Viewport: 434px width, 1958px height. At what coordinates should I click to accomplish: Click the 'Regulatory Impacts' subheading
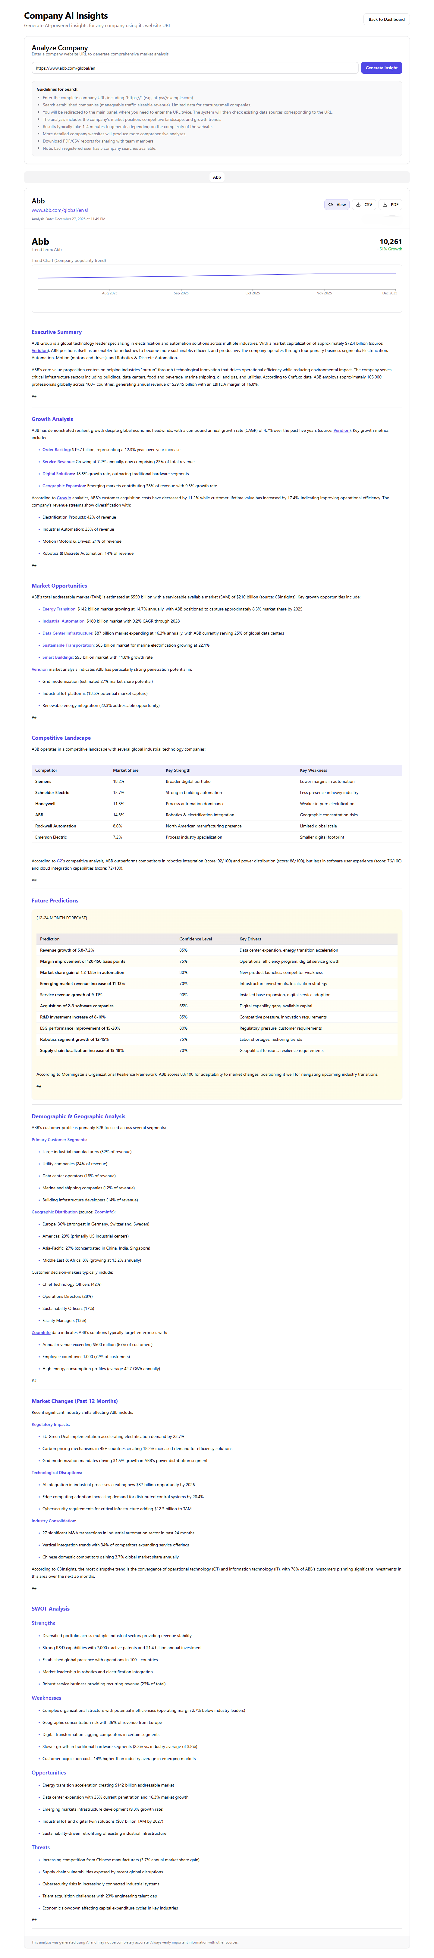coord(51,1424)
